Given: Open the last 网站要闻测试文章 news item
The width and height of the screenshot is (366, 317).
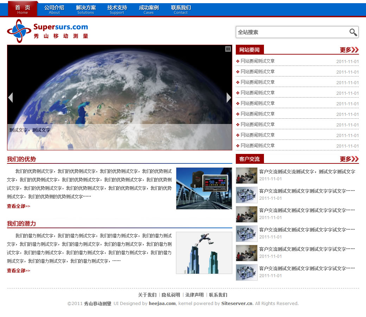Looking at the screenshot, I should pos(258,146).
